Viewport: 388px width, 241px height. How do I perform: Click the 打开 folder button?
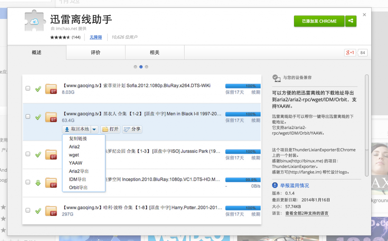pos(110,129)
